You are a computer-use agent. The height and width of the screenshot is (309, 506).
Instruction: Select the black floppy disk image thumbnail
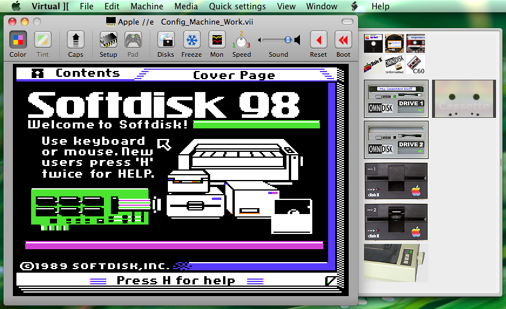point(373,43)
